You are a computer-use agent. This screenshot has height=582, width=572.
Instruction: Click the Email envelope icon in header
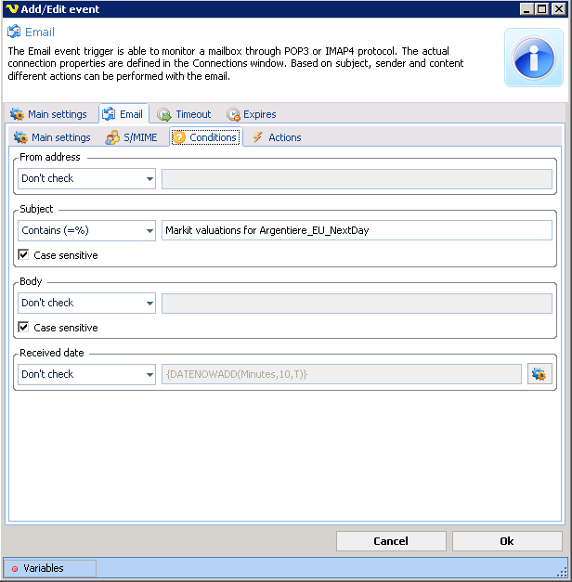(14, 32)
